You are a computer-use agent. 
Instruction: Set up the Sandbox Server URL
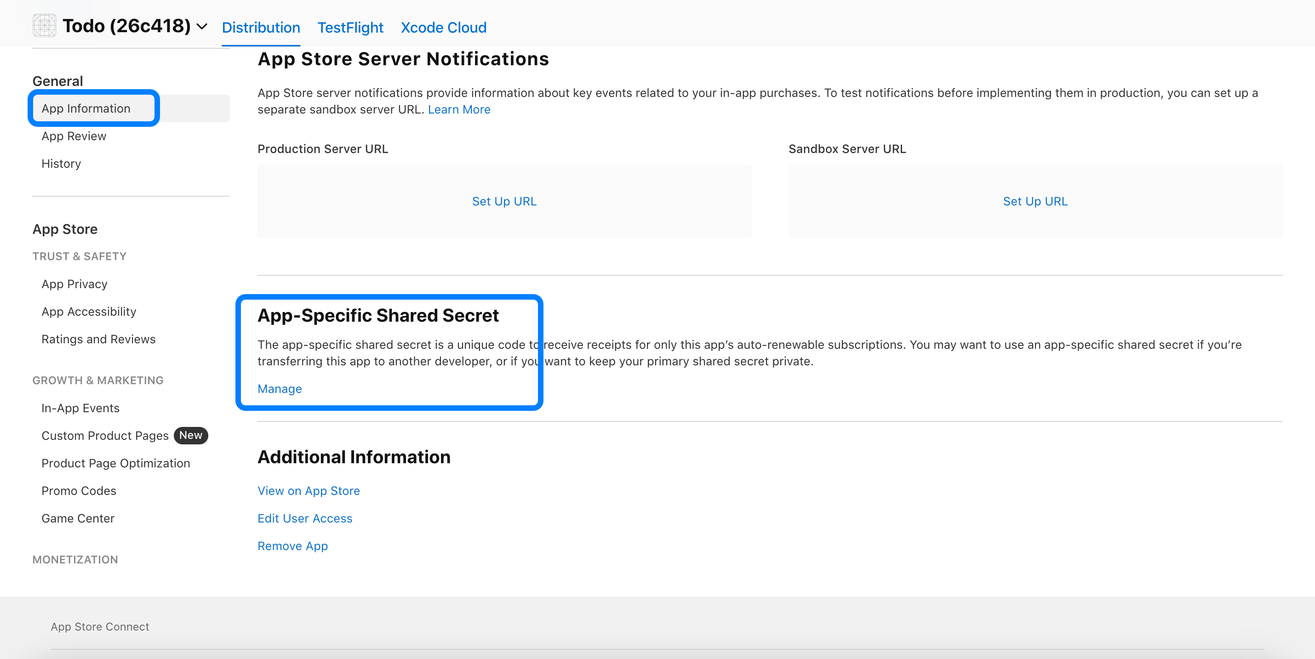point(1035,201)
